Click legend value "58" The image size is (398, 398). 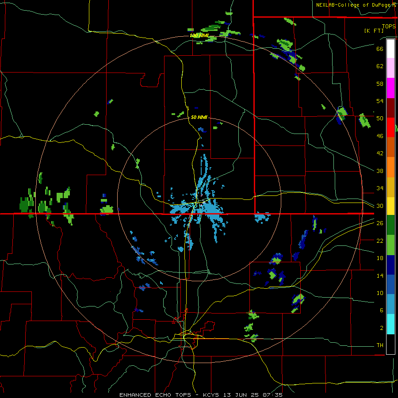[380, 84]
